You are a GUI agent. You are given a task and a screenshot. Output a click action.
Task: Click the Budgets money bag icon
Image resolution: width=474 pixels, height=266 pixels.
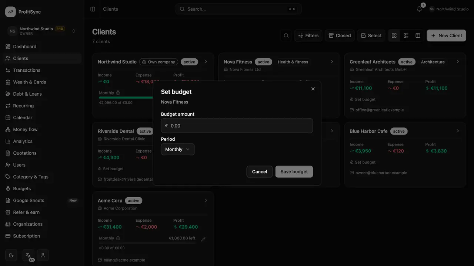coord(8,188)
